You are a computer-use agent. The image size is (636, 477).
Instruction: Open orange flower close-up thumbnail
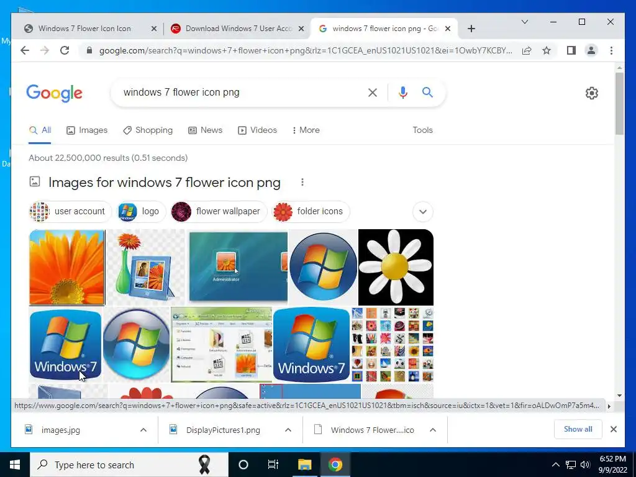(67, 267)
